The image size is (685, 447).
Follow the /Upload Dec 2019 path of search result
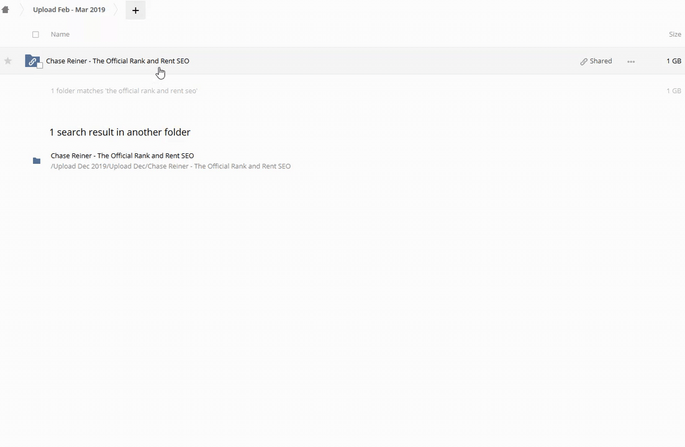click(x=171, y=166)
